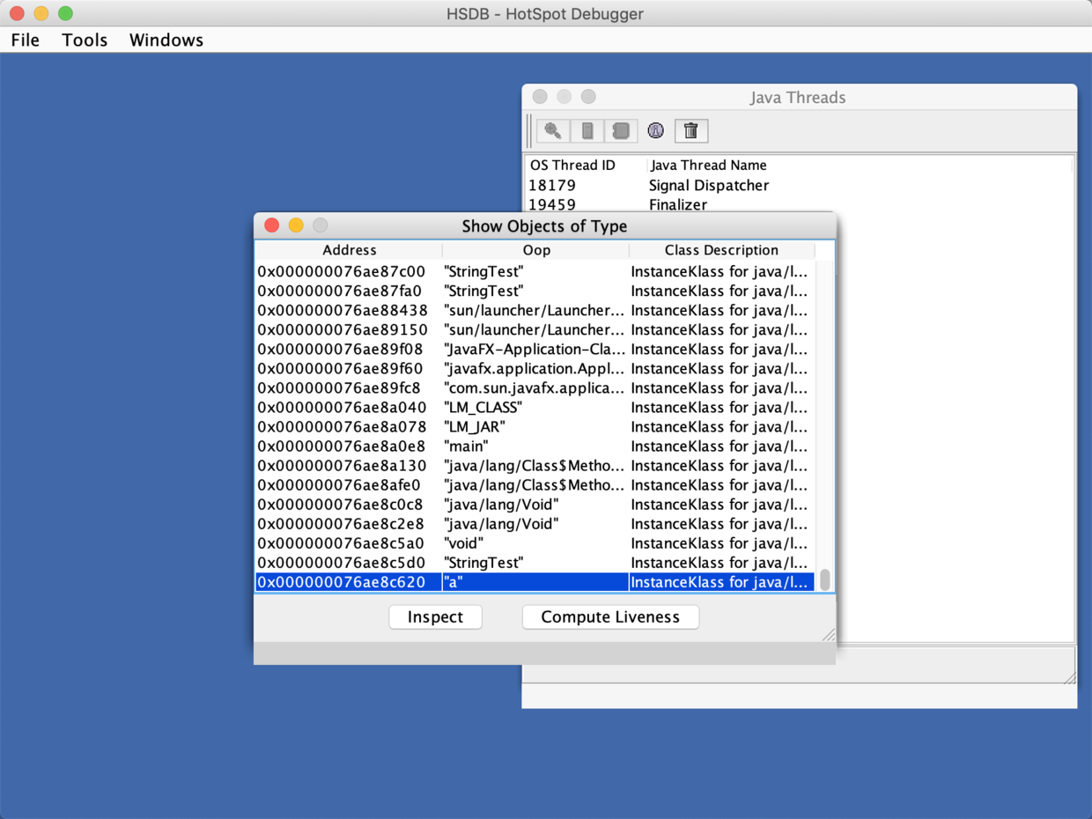Image resolution: width=1092 pixels, height=819 pixels.
Task: Click the Show Thread Information icon
Action: pos(655,131)
